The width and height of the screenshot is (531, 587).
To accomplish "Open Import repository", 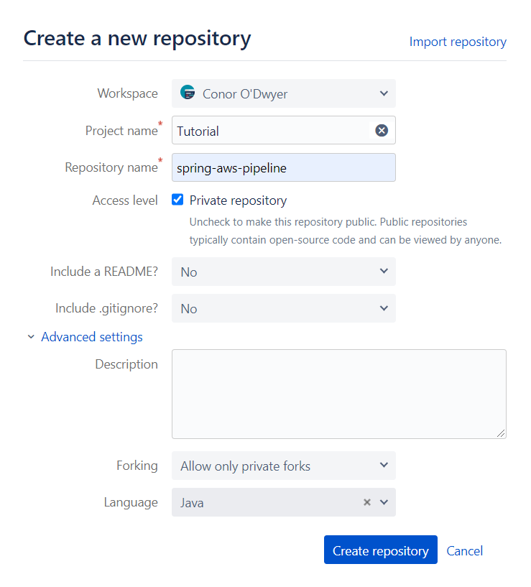I will pyautogui.click(x=458, y=41).
